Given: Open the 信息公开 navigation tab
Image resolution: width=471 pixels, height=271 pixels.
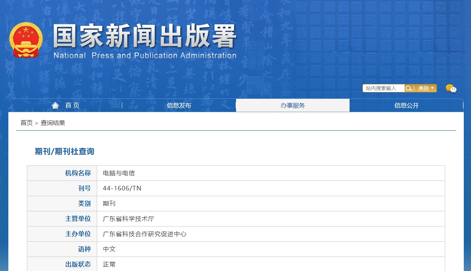Looking at the screenshot, I should point(406,105).
